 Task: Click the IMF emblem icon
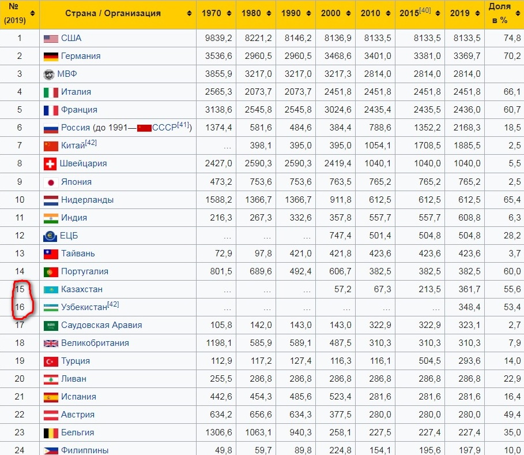tap(48, 74)
